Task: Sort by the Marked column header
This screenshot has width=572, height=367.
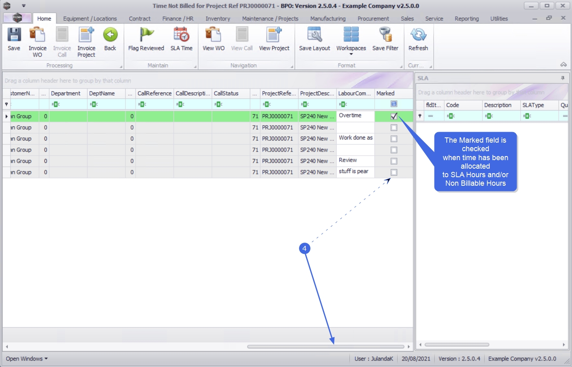Action: point(393,93)
